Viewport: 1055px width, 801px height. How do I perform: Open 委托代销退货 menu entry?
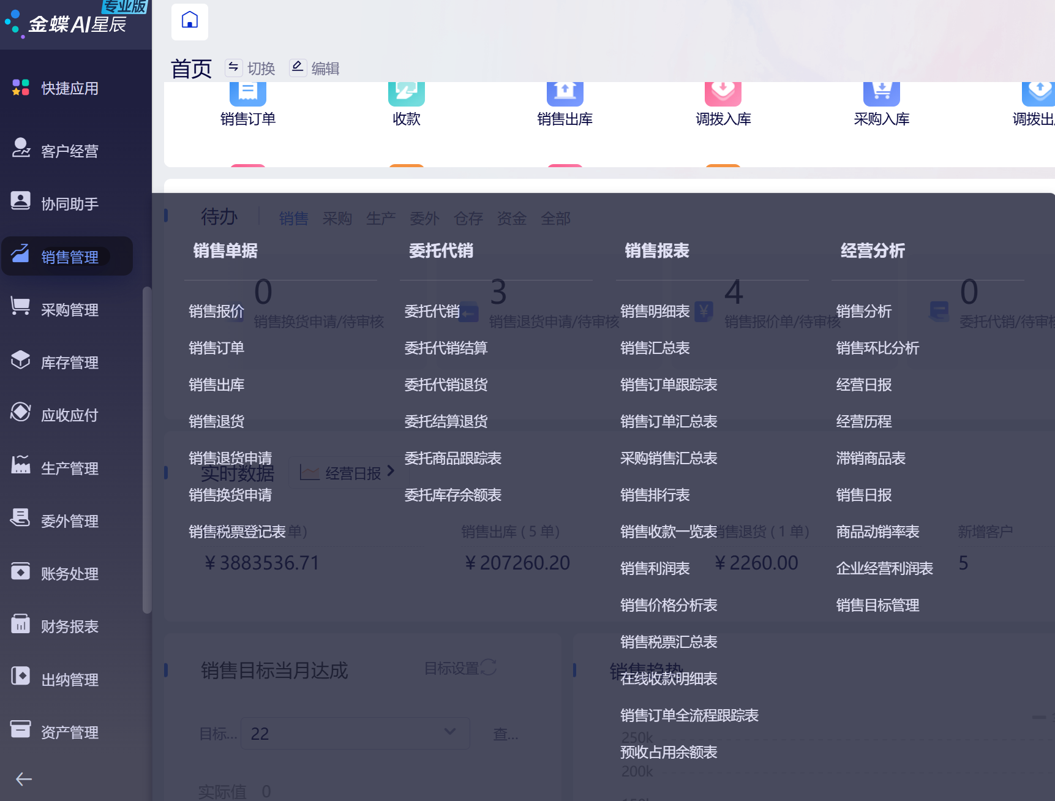tap(446, 385)
